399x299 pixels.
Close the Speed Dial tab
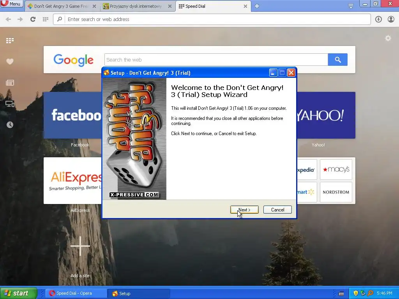click(x=245, y=6)
